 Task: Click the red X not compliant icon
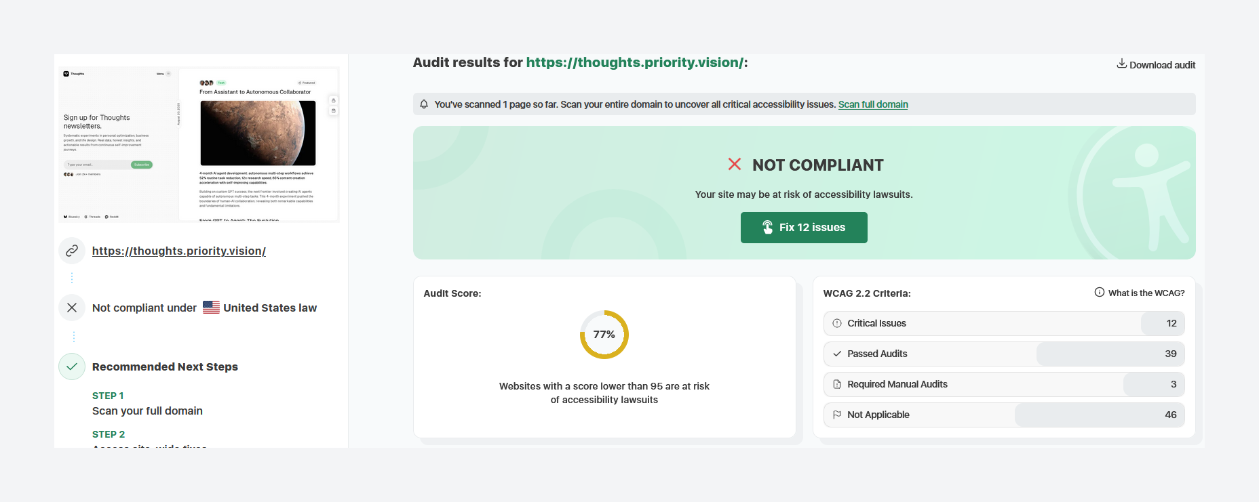tap(734, 164)
